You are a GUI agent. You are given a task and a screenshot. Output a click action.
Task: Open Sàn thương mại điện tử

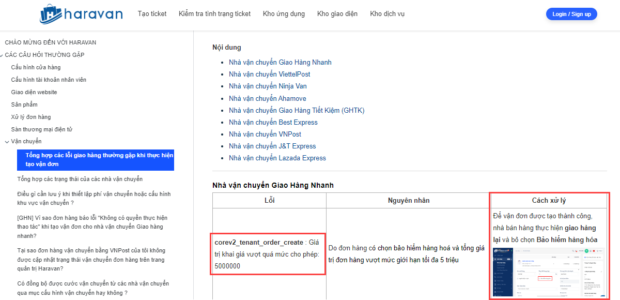(42, 129)
